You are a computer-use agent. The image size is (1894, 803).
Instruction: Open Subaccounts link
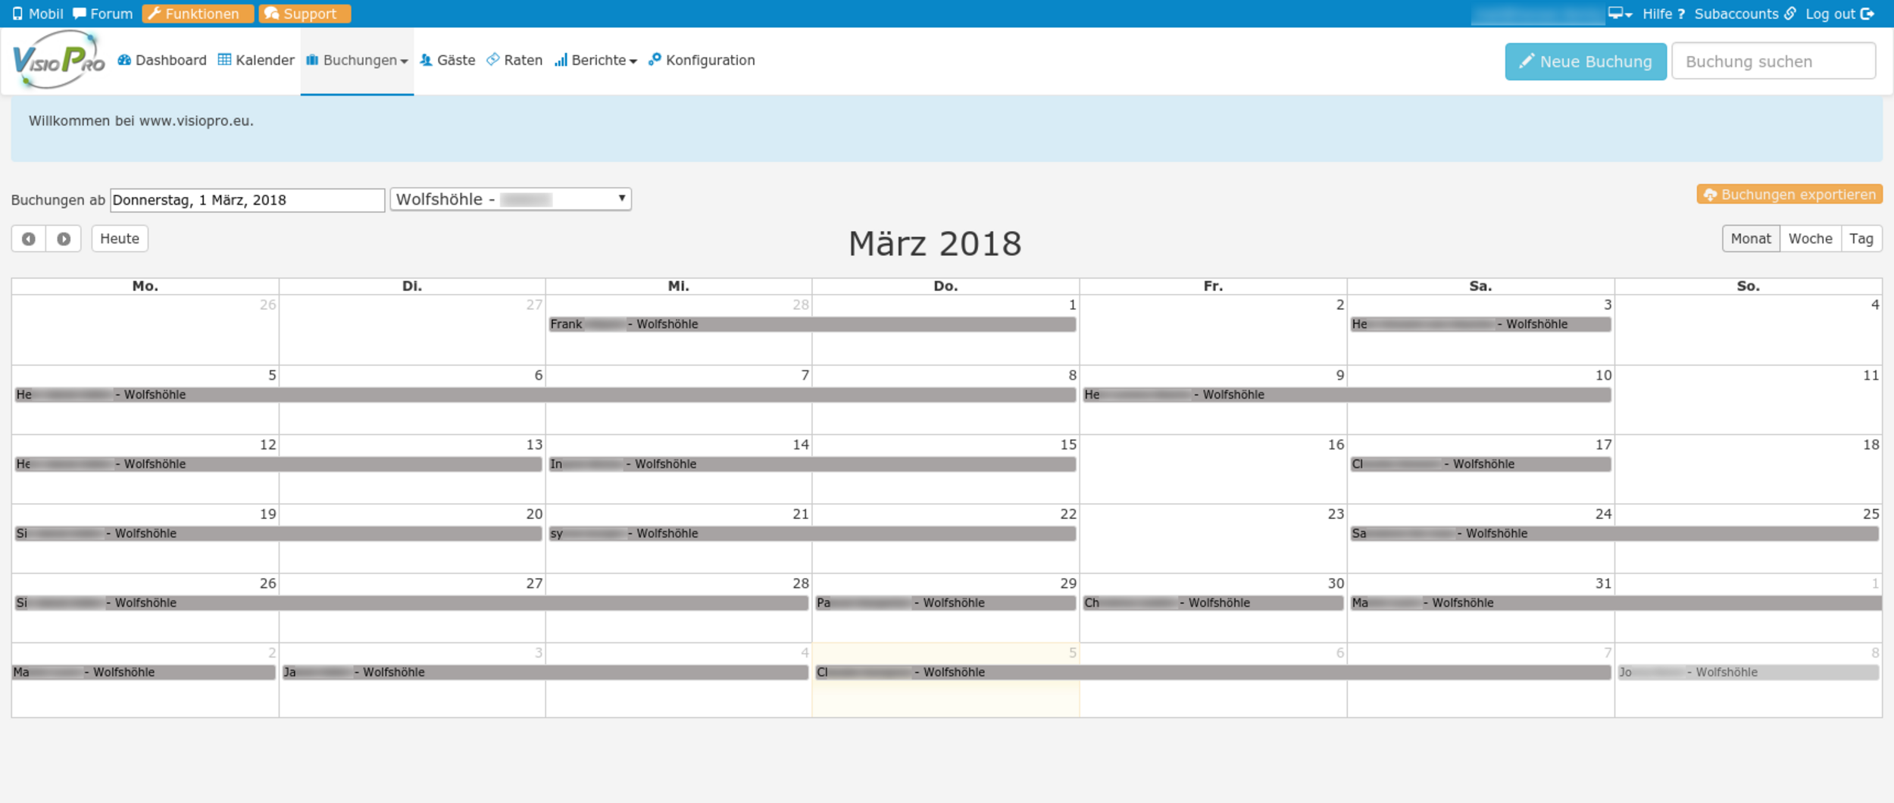1744,14
